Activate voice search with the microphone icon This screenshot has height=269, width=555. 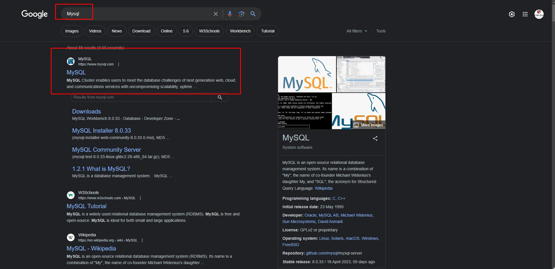pos(230,14)
